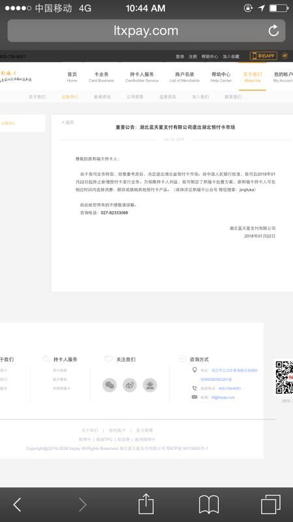Click the 加入收藏 link
Image resolution: width=293 pixels, height=522 pixels.
[231, 57]
